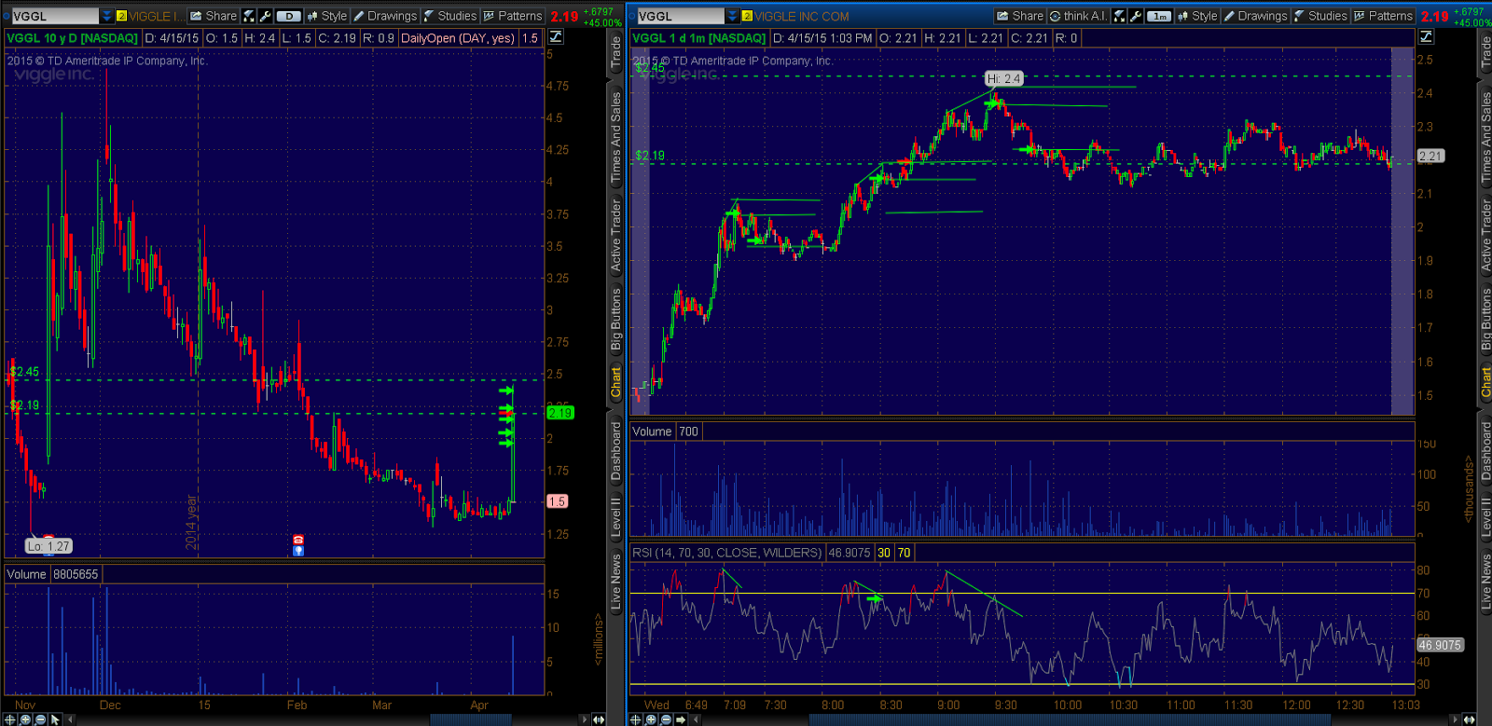Click the Share button in right chart
This screenshot has height=726, width=1492.
(1020, 16)
